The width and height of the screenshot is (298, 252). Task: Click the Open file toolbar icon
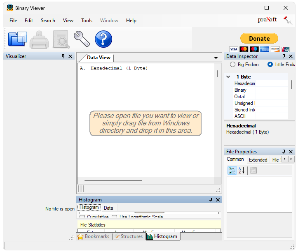(x=17, y=39)
